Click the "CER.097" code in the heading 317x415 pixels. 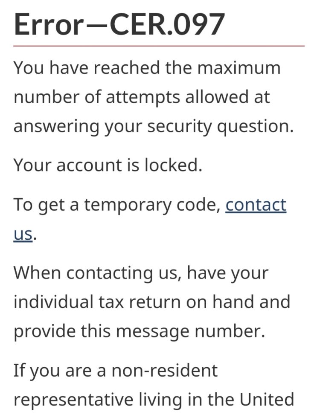click(x=167, y=24)
